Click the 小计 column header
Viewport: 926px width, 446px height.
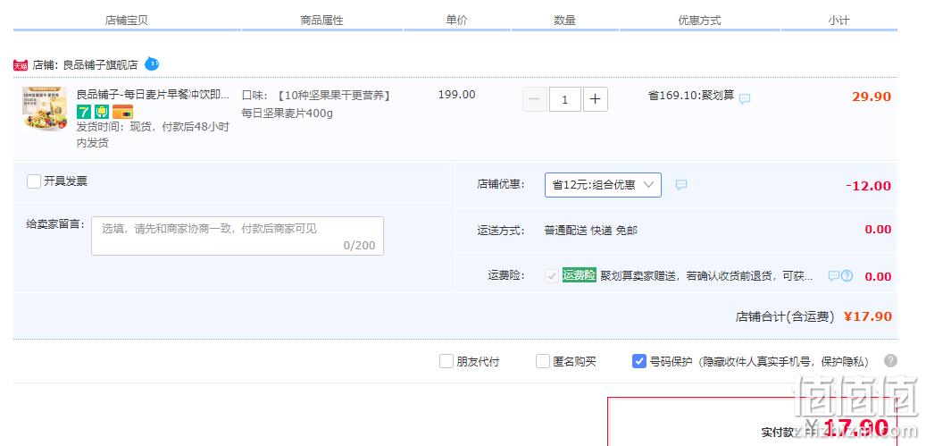point(838,20)
